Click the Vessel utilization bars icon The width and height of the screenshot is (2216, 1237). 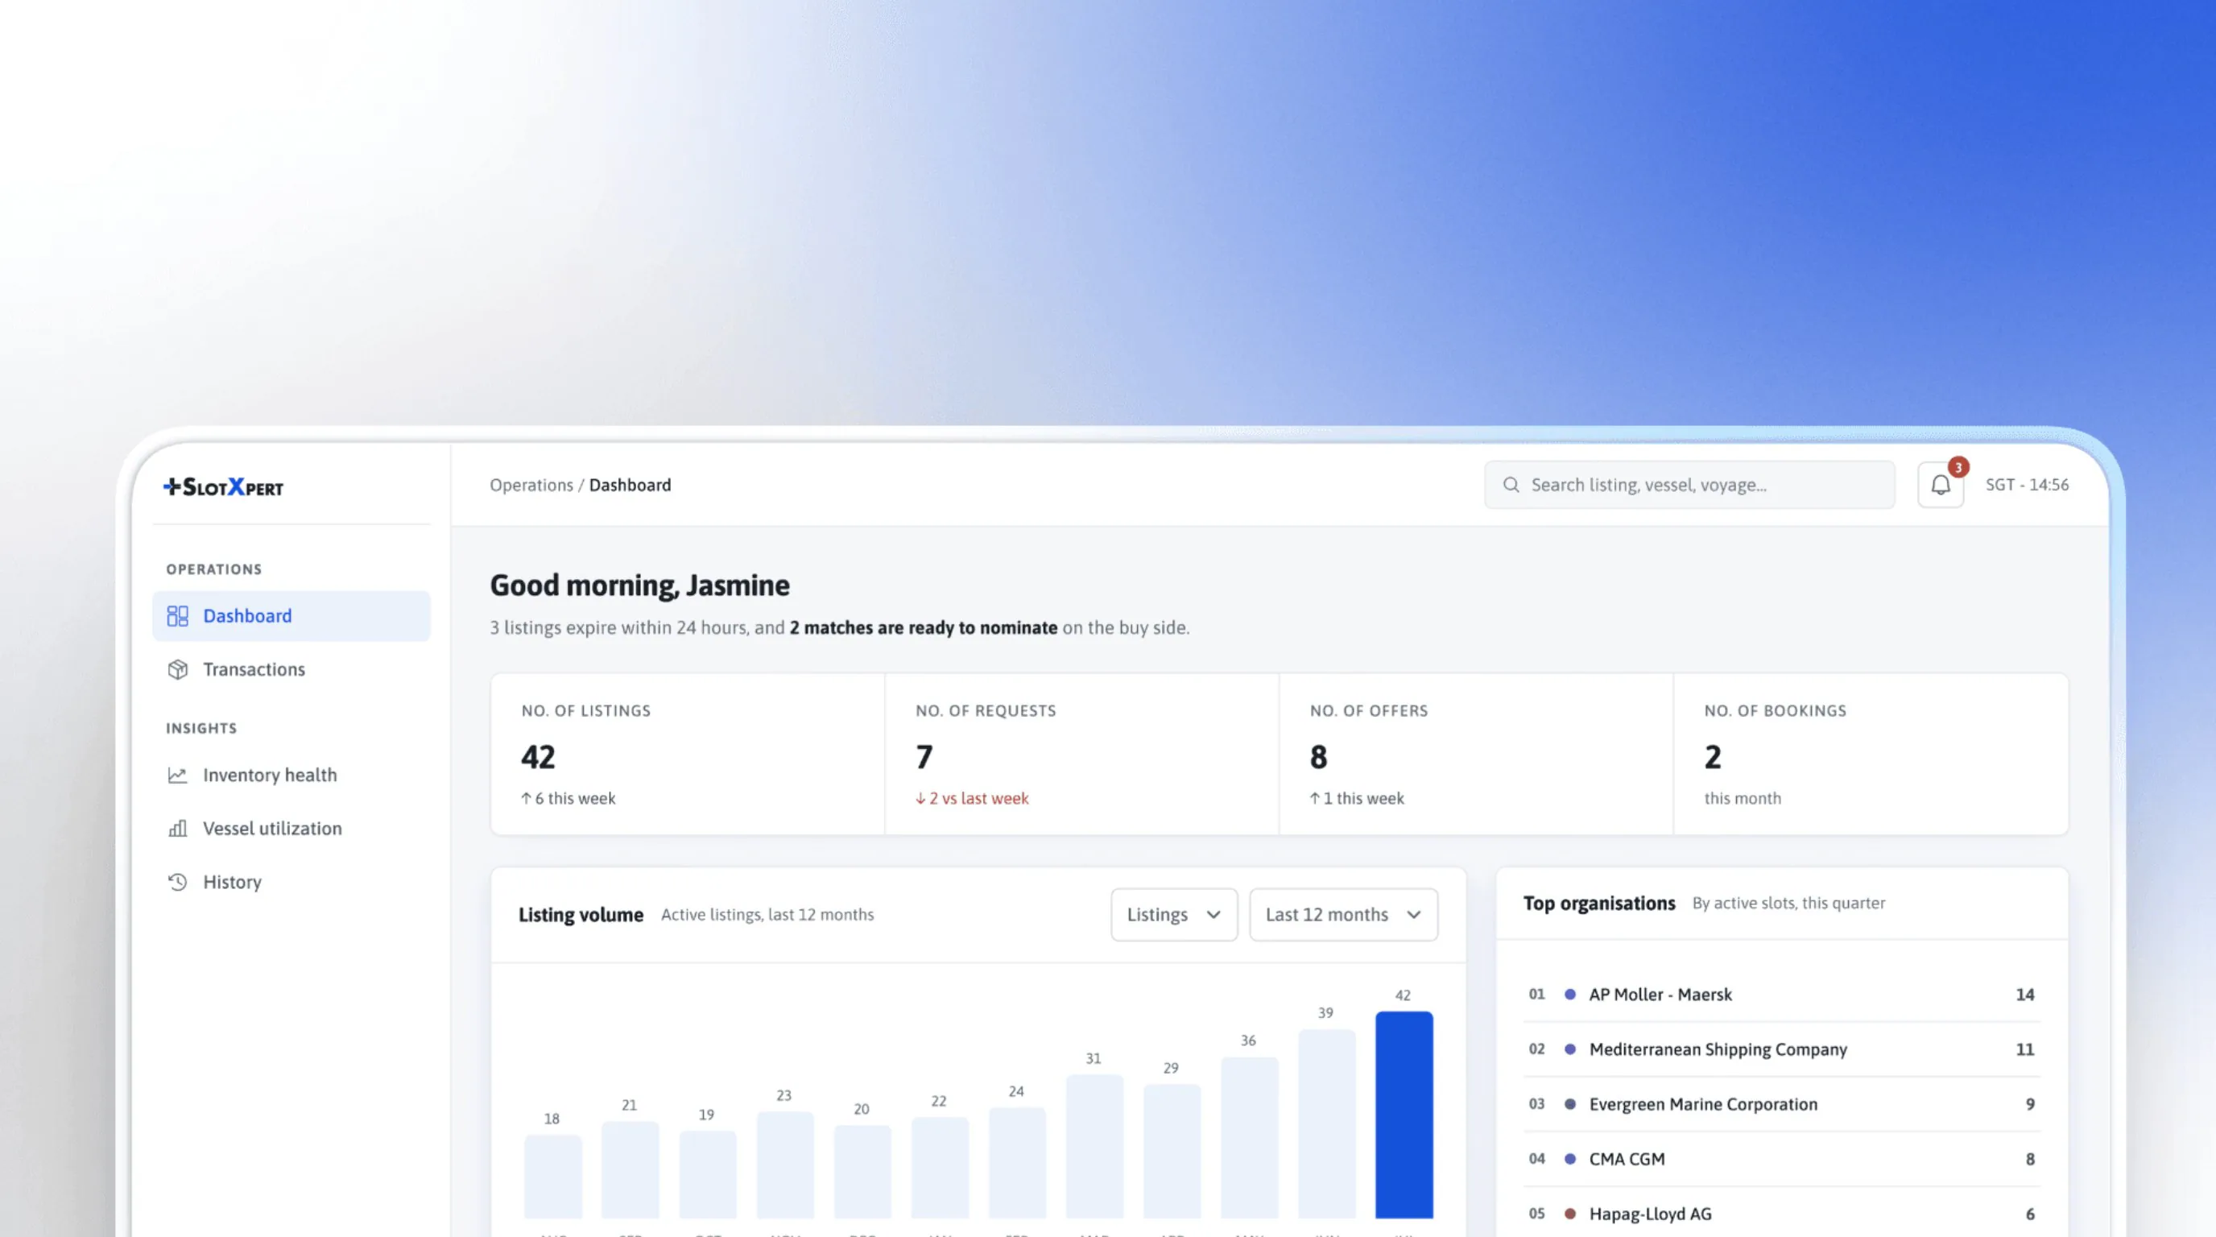(177, 829)
